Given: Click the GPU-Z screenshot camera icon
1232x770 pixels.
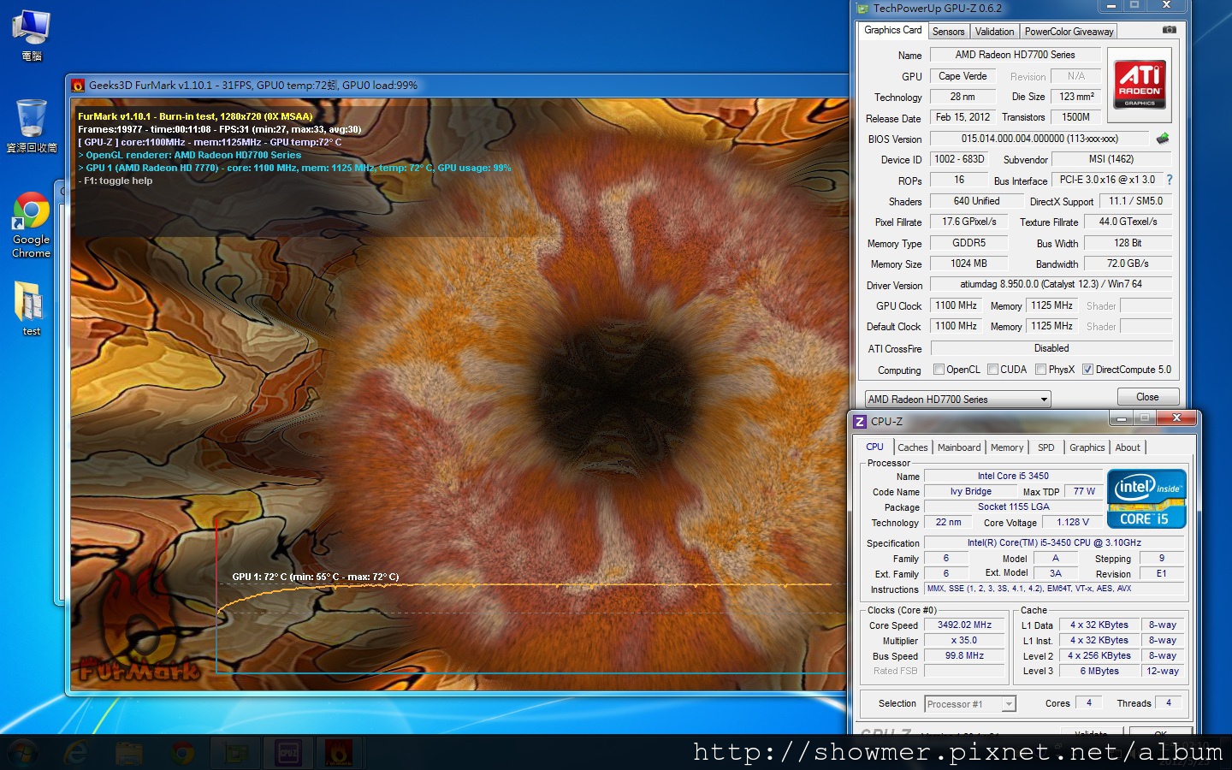Looking at the screenshot, I should [1169, 30].
